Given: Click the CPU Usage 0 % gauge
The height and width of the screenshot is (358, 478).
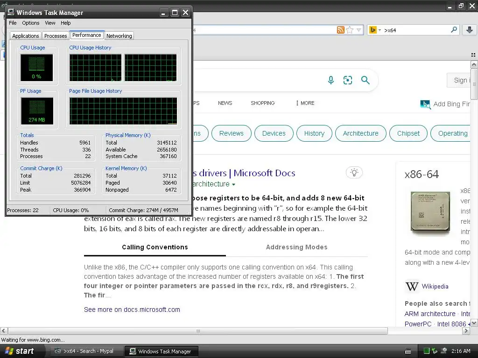Looking at the screenshot, I should tap(36, 68).
